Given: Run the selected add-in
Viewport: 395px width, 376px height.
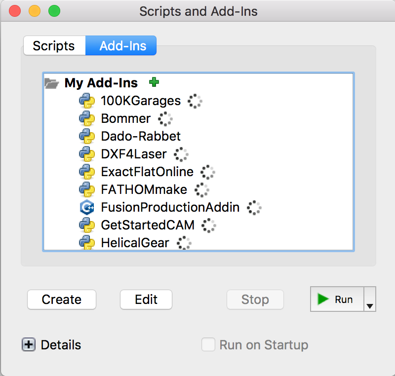Looking at the screenshot, I should (337, 299).
